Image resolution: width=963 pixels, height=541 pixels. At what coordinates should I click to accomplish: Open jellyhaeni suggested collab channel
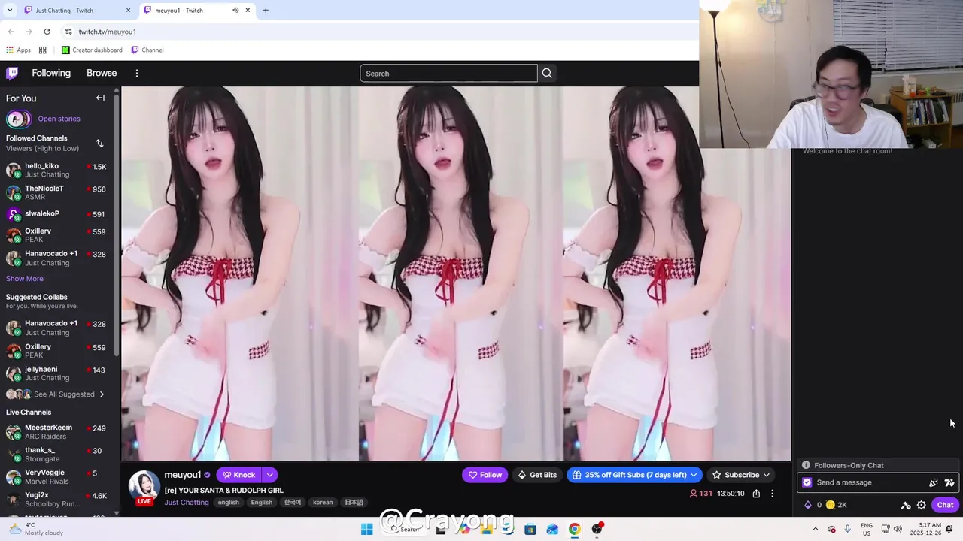pos(58,373)
